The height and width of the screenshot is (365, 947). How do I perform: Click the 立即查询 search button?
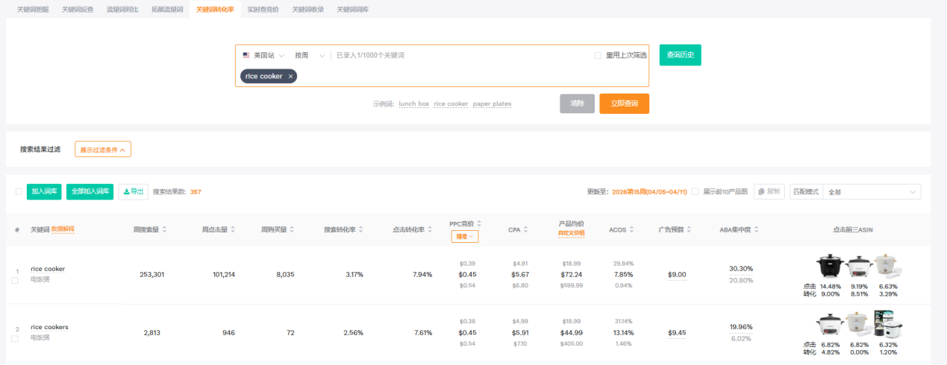pos(624,104)
